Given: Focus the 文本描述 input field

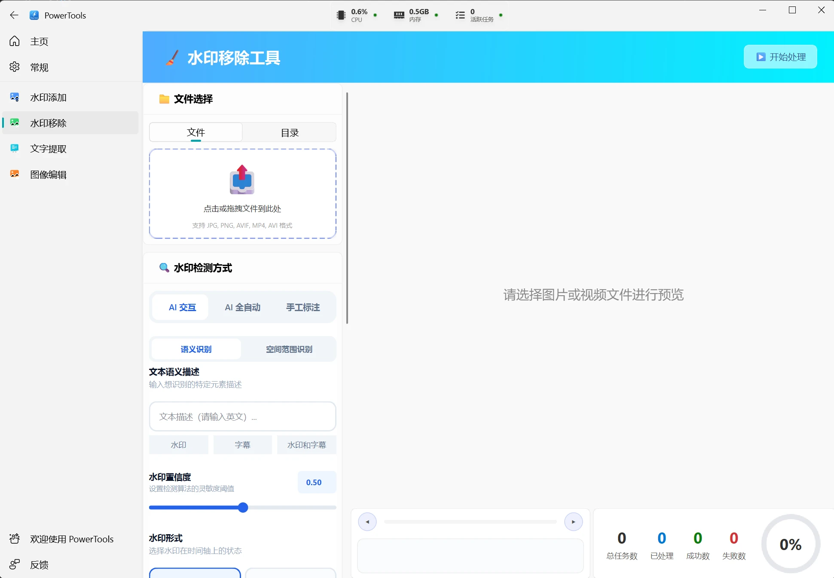Looking at the screenshot, I should pyautogui.click(x=242, y=416).
